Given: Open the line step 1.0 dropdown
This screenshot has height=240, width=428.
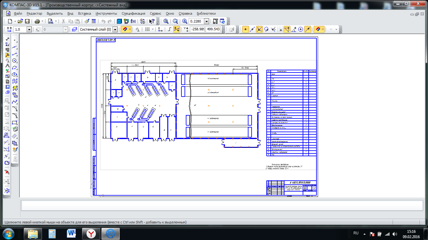Looking at the screenshot, I should tap(29, 29).
